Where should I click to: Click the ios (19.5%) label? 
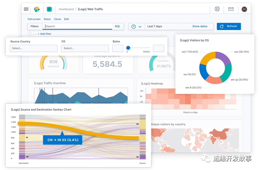pyautogui.click(x=189, y=74)
